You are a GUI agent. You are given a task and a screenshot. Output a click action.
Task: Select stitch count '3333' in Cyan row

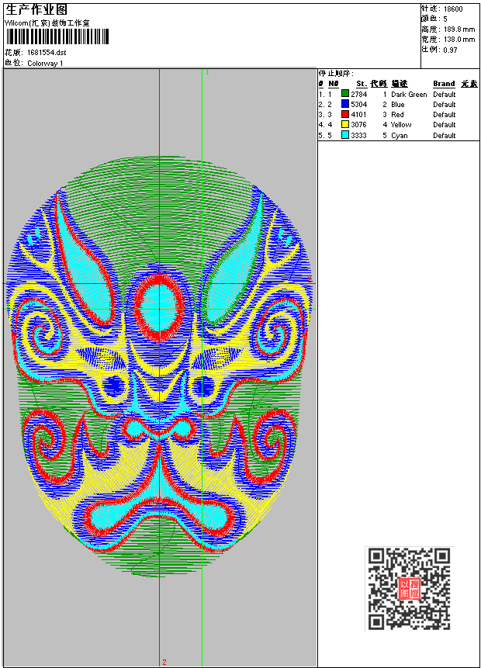pyautogui.click(x=358, y=136)
